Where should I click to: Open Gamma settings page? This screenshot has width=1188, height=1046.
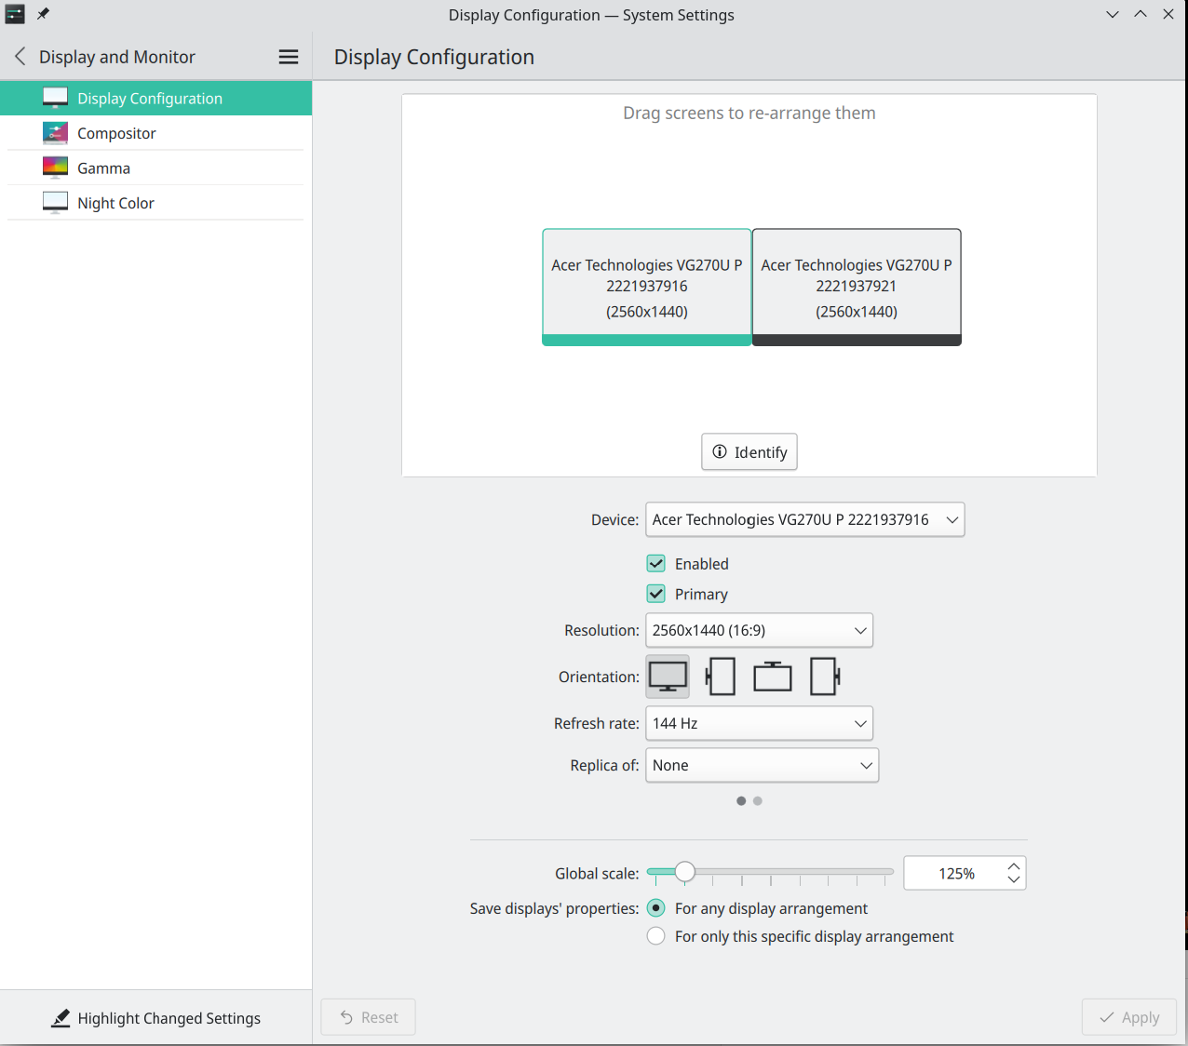coord(155,168)
